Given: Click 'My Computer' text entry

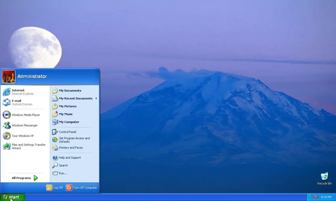Looking at the screenshot, I should [x=69, y=122].
